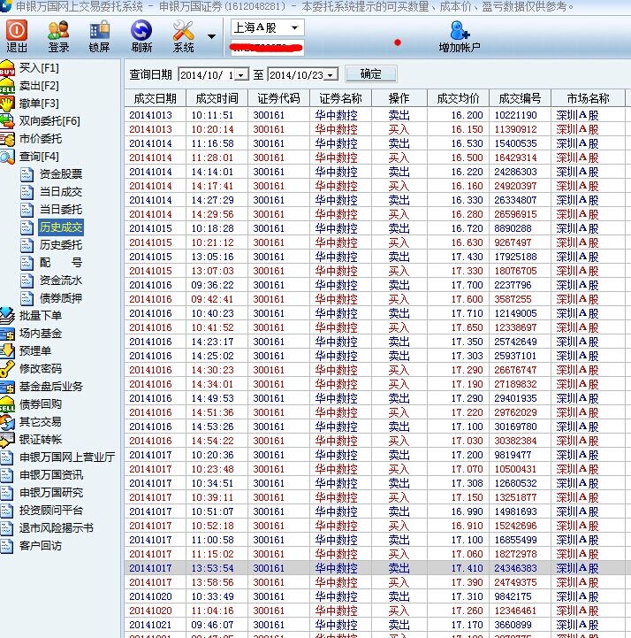The image size is (631, 638).
Task: Open the 批量下单 batch order icon
Action: 7,316
